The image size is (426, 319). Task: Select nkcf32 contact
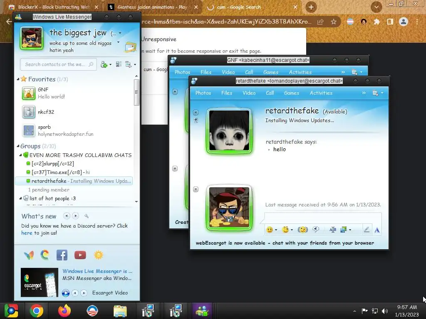pyautogui.click(x=73, y=112)
